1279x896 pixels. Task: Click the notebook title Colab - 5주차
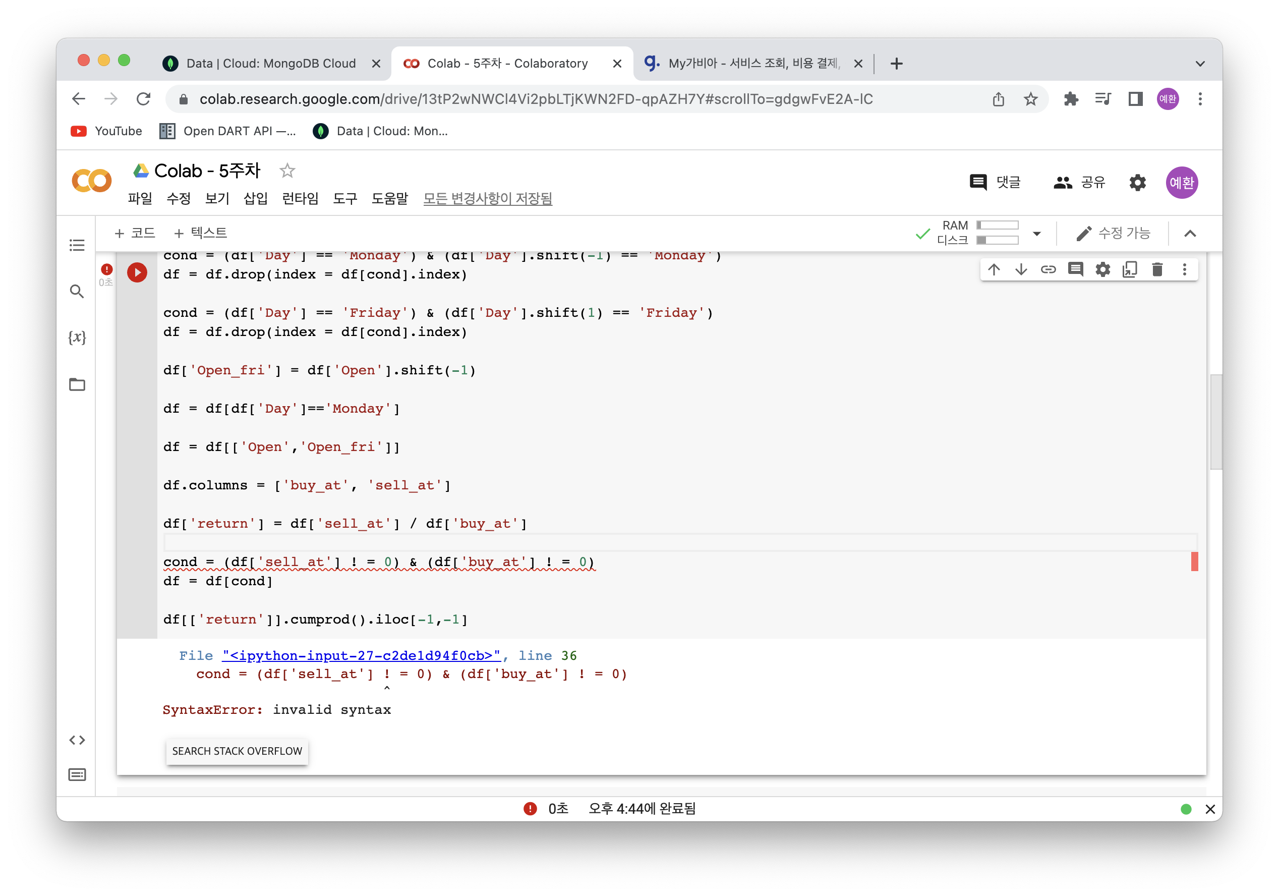(207, 171)
